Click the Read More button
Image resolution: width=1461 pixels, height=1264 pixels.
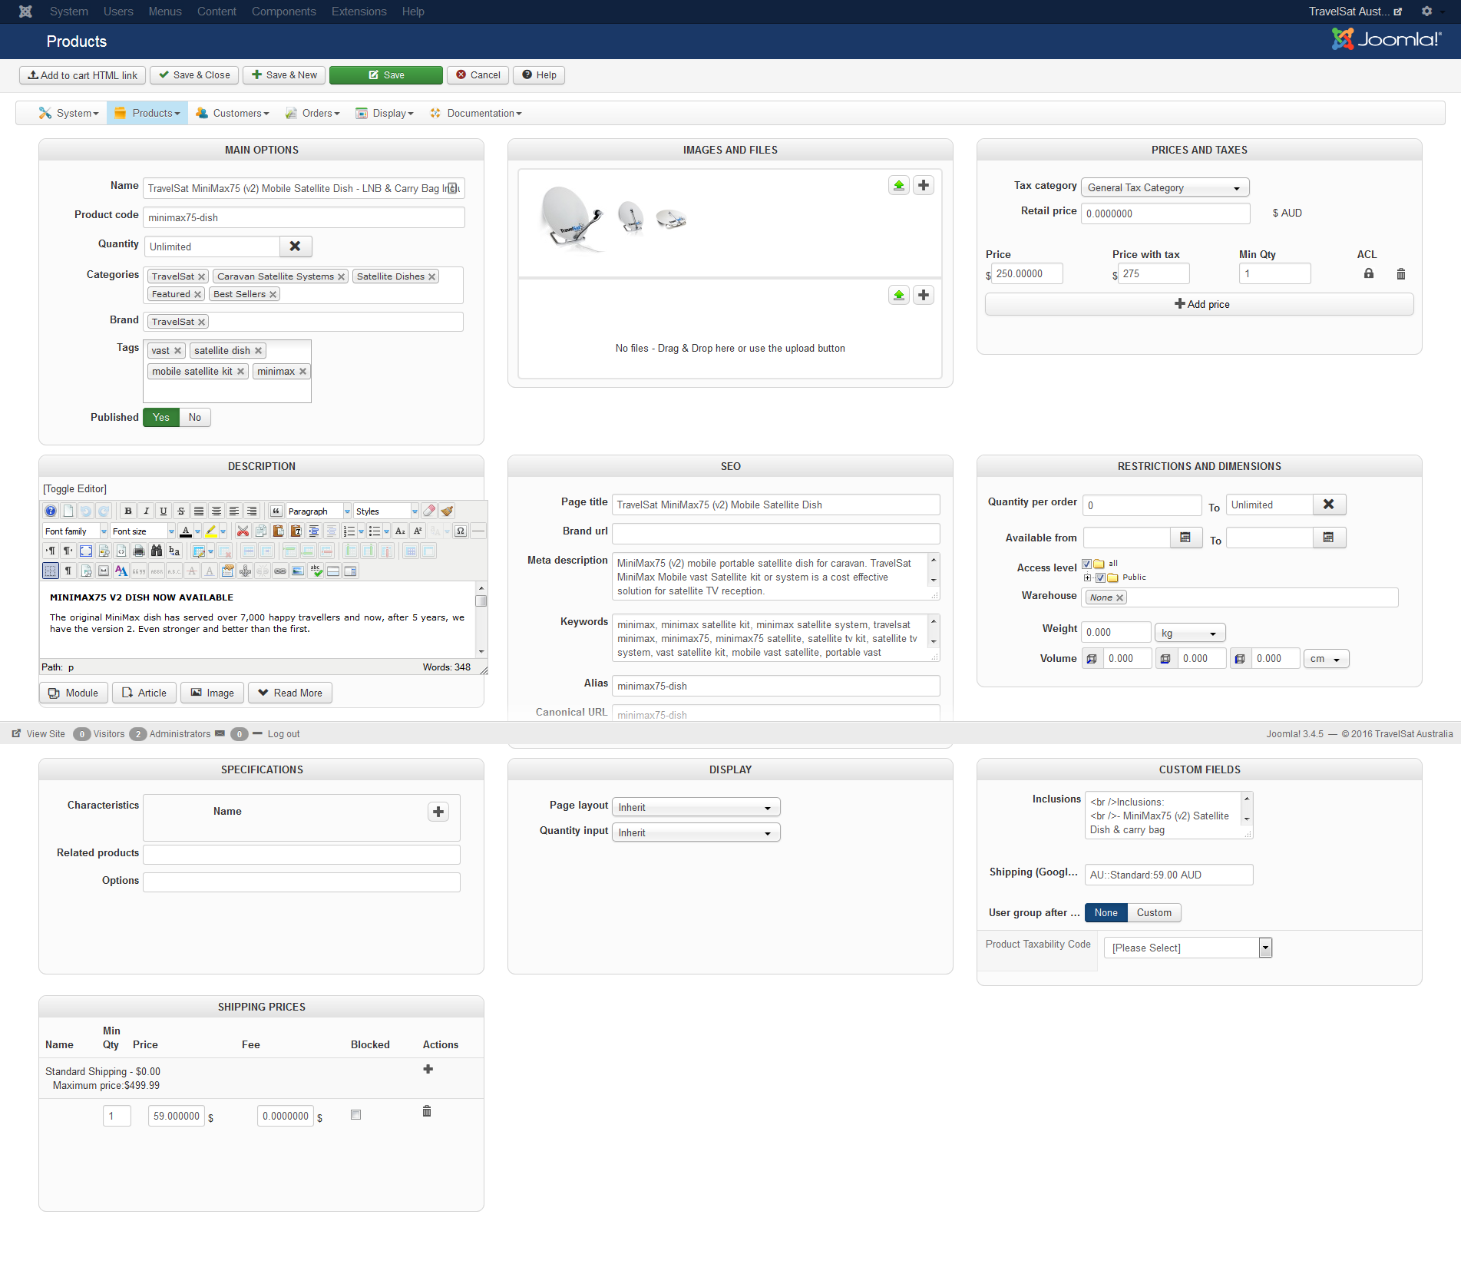click(x=290, y=693)
